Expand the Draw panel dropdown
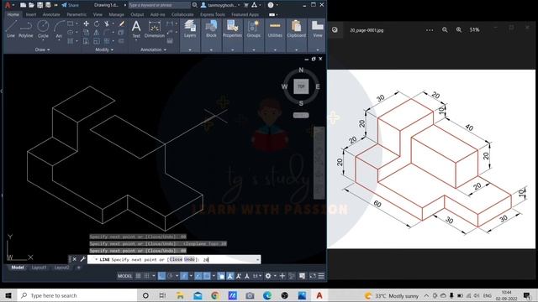 [x=42, y=49]
